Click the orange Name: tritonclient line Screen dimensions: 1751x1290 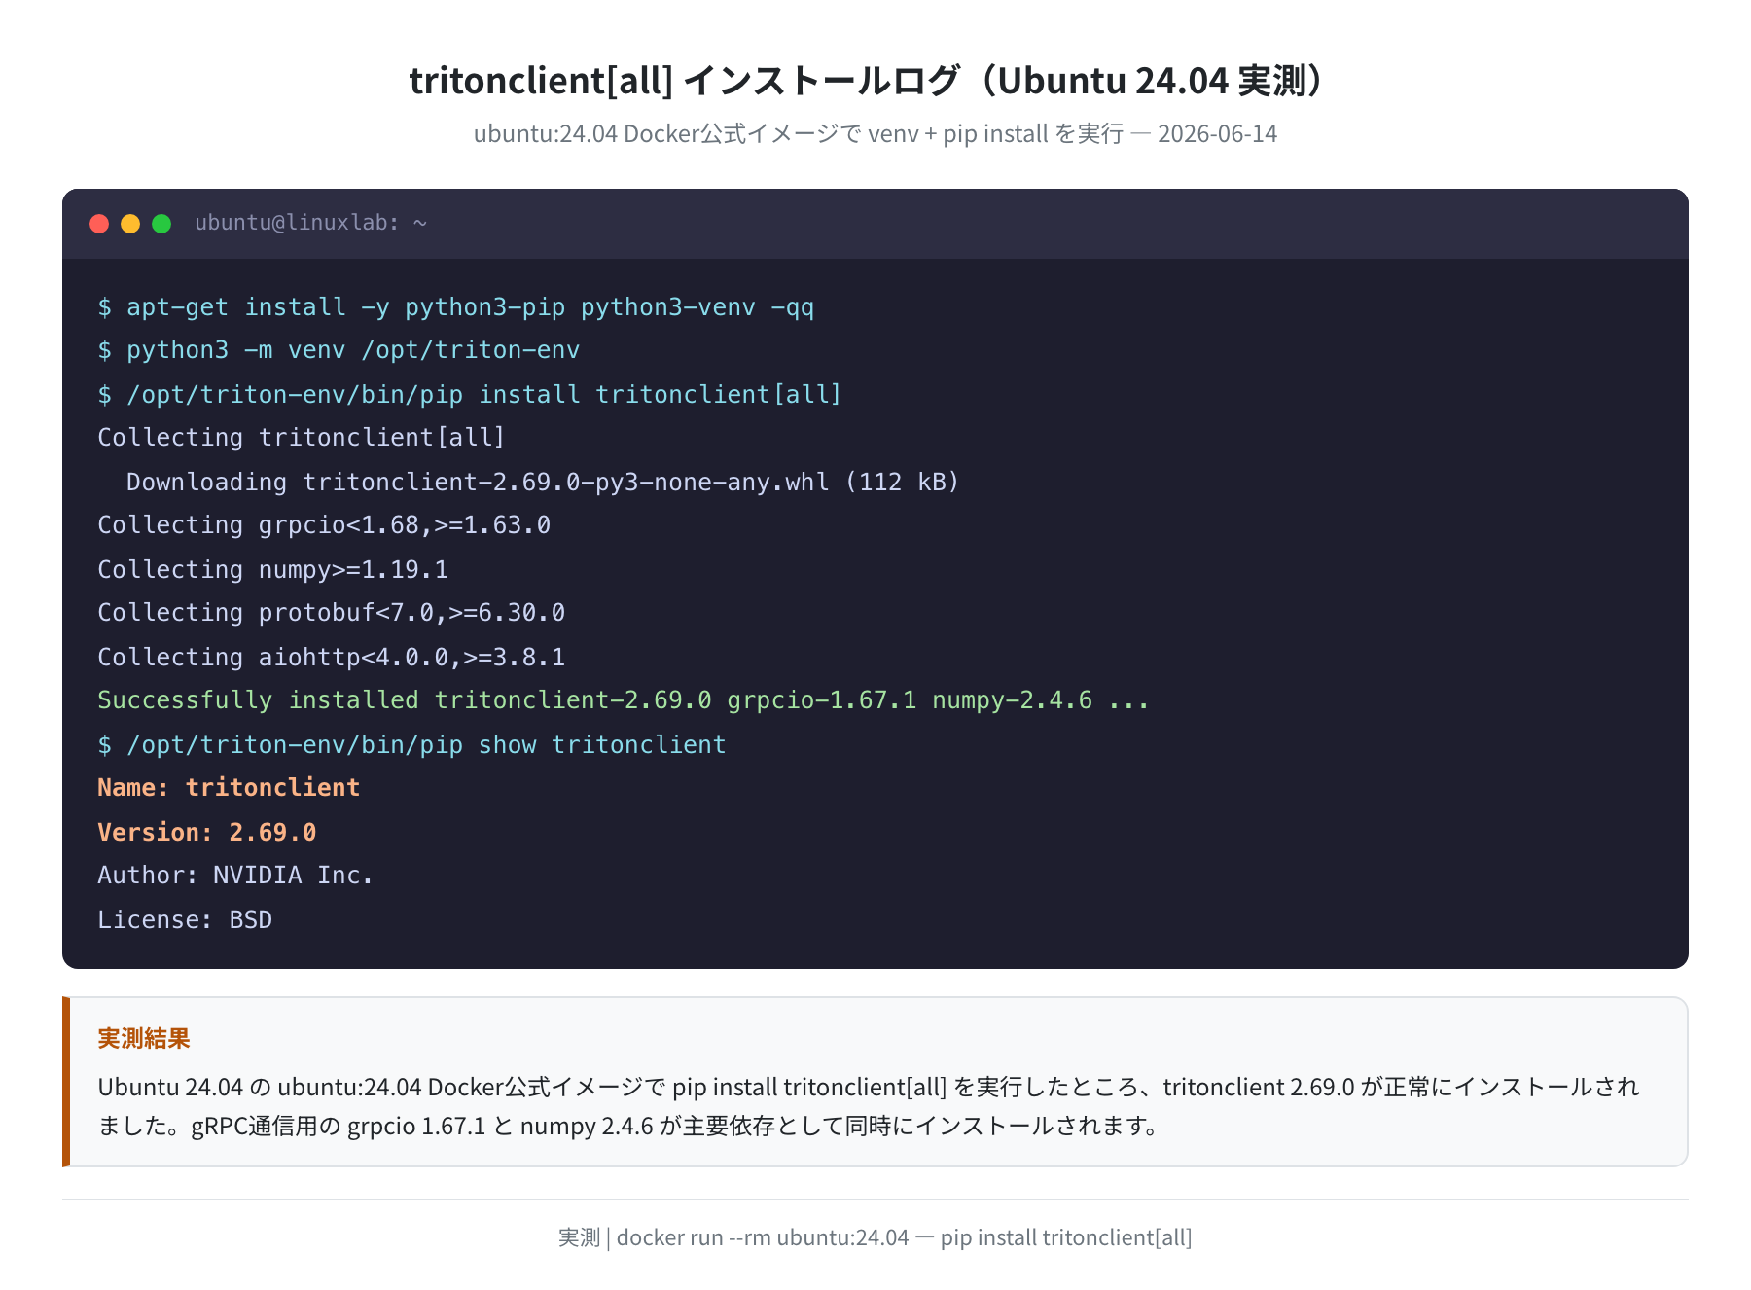point(229,788)
